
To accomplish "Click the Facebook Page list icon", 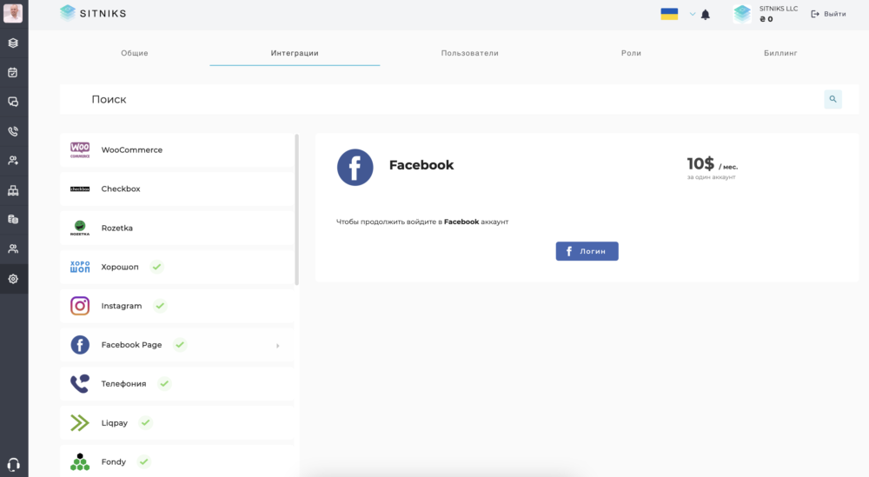I will [80, 345].
